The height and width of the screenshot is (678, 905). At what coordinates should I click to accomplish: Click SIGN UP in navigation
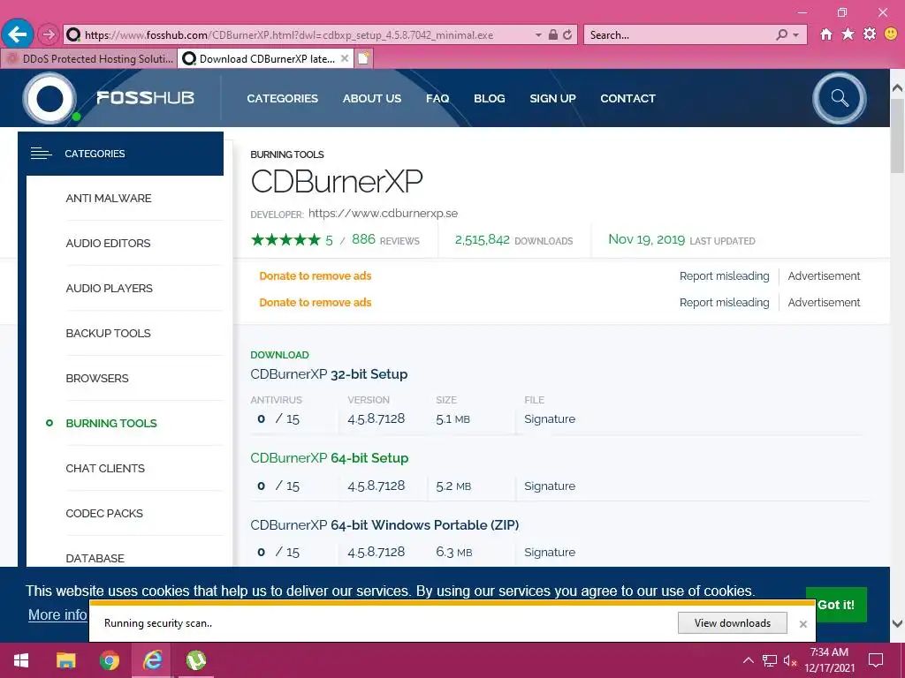coord(553,99)
